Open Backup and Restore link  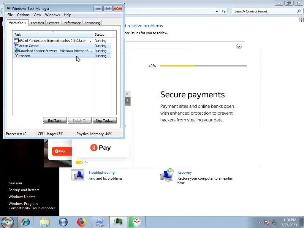(x=24, y=190)
